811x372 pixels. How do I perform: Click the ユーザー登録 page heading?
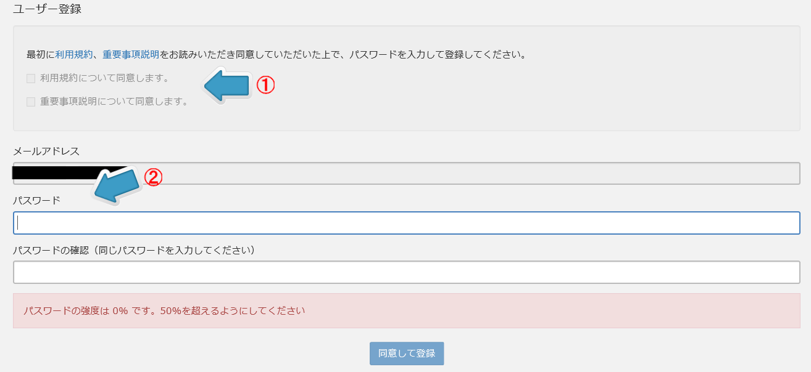[x=47, y=9]
